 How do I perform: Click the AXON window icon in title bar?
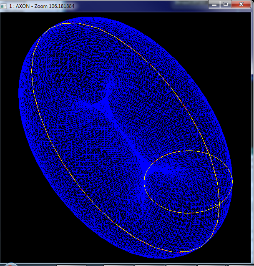(x=5, y=5)
